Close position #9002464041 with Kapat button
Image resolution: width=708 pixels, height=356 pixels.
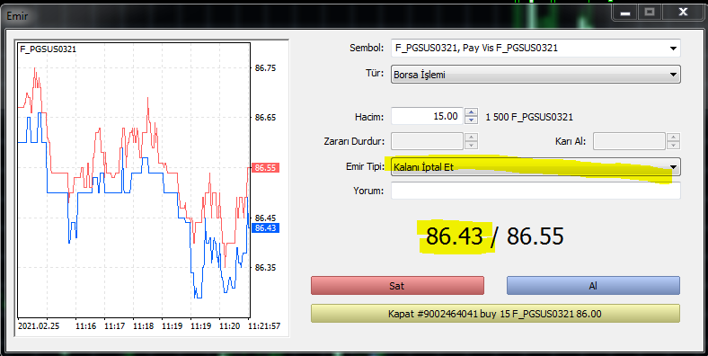(495, 314)
